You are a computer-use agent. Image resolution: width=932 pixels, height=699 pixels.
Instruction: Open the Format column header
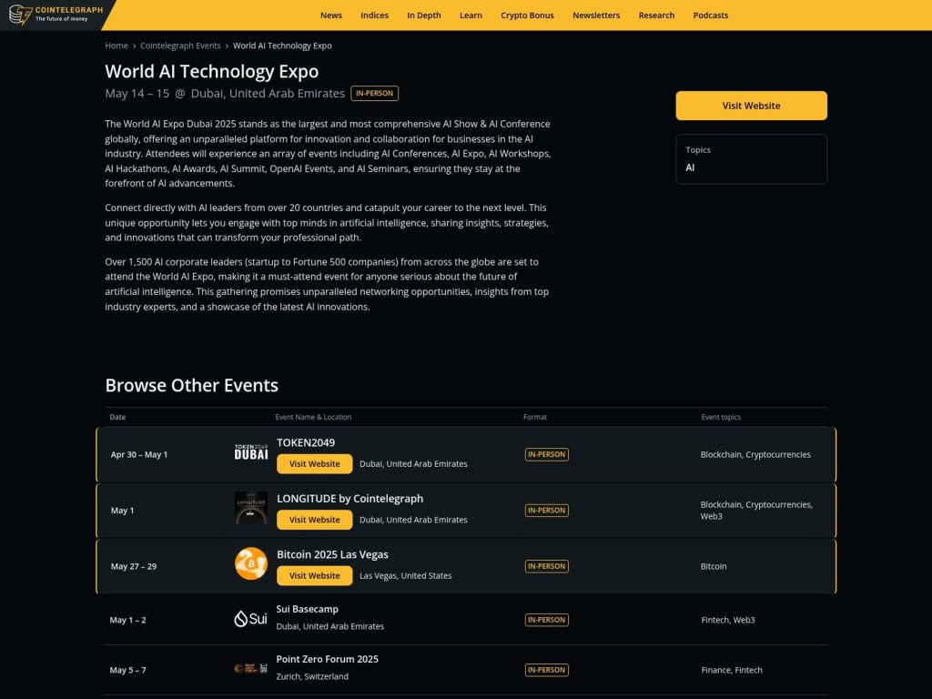coord(535,417)
